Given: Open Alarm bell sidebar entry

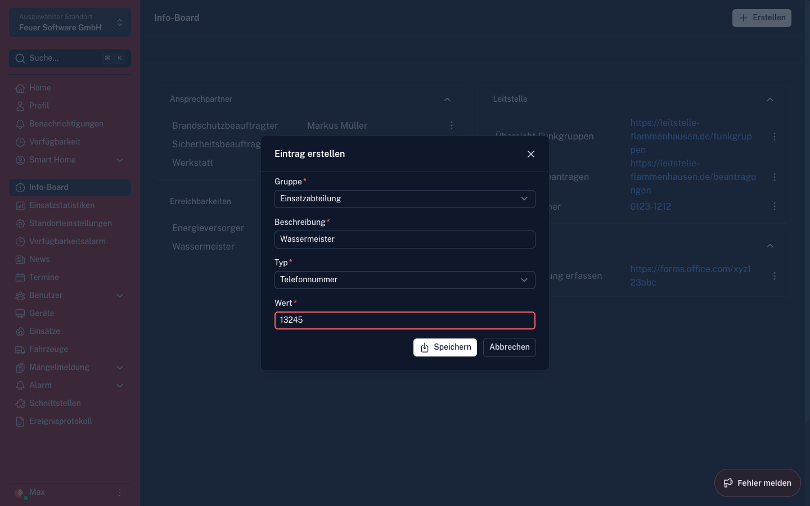Looking at the screenshot, I should point(70,385).
